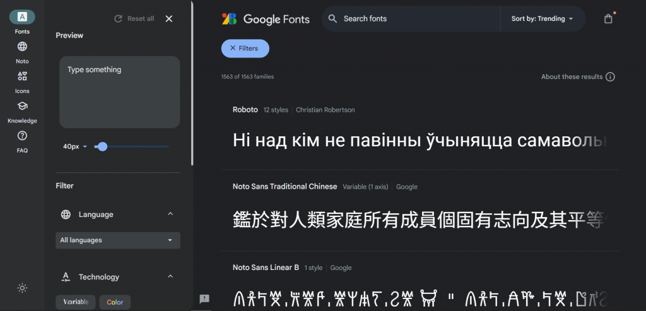
Task: Click '1563 of 1563 families' text
Action: click(x=247, y=76)
